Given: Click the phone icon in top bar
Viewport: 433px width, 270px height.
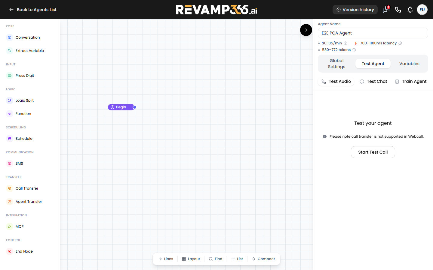Looking at the screenshot, I should [398, 10].
